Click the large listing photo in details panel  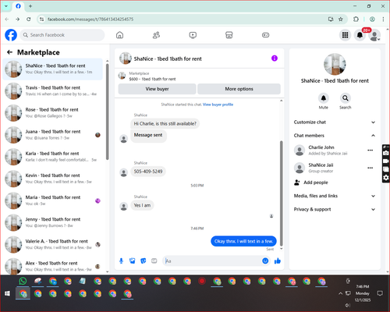click(335, 64)
